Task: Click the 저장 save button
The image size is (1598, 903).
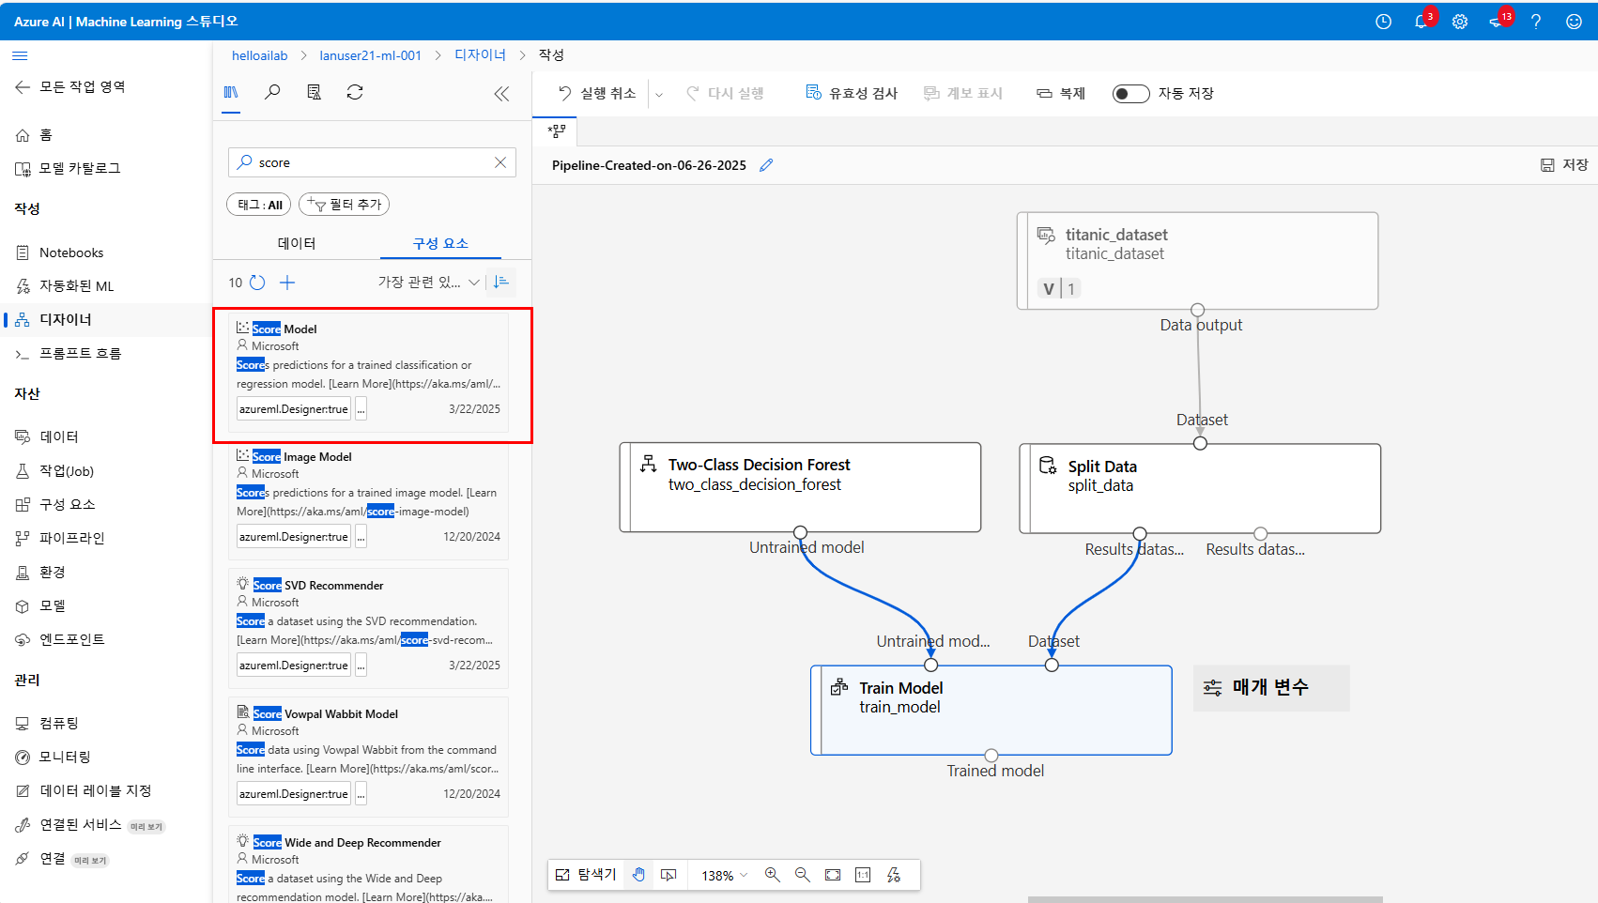Action: [x=1564, y=165]
